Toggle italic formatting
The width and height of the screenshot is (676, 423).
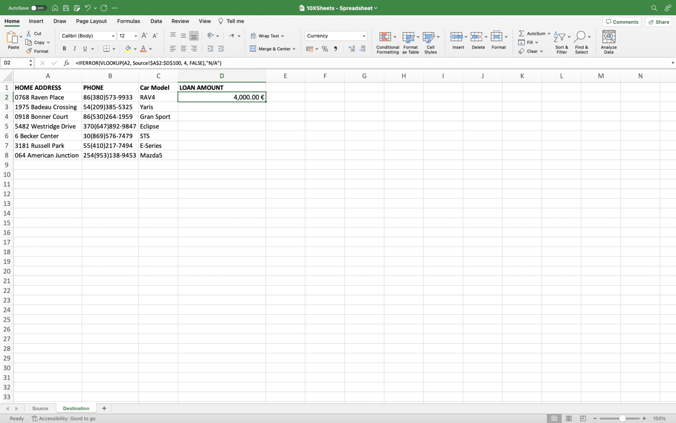tap(74, 48)
